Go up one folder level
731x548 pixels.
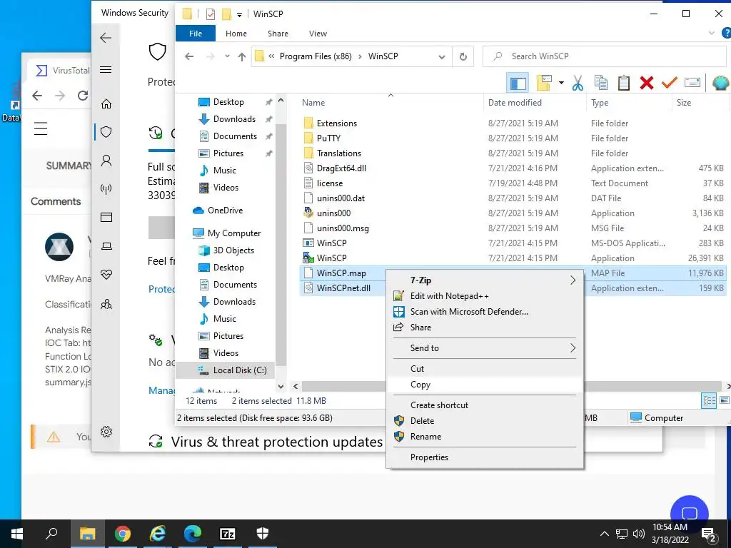click(x=241, y=56)
